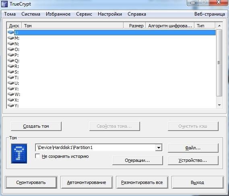
Task: Click the X: drive icon
Action: (11, 100)
